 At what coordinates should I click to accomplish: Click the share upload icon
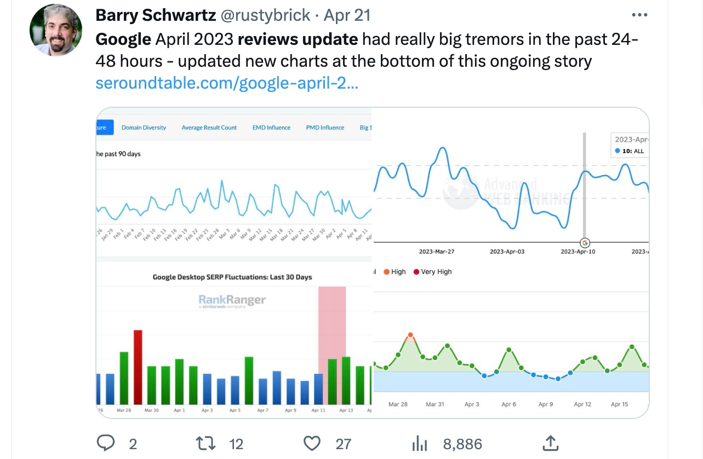(x=550, y=442)
